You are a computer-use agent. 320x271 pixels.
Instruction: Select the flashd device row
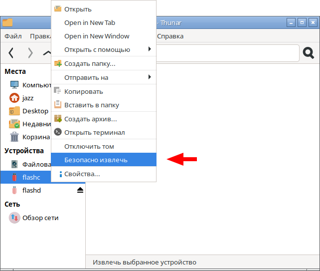[x=43, y=190]
